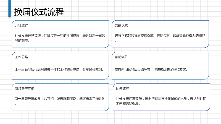Viewport: 221px width, 124px height.
Task: Select the 新领导层亮相 heading
Action: tap(25, 89)
